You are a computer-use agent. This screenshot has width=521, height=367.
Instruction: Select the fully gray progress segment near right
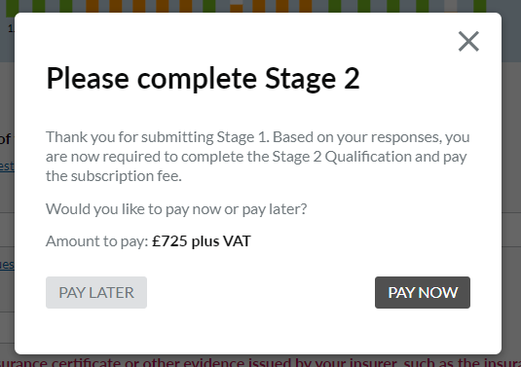451,6
